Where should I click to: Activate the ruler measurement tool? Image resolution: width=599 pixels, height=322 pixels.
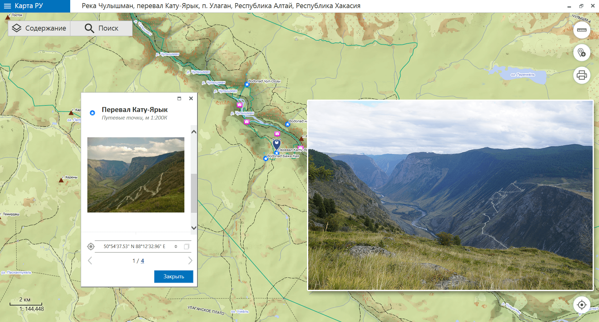click(x=582, y=30)
